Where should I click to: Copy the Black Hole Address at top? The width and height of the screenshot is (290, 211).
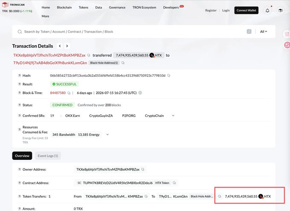click(123, 63)
